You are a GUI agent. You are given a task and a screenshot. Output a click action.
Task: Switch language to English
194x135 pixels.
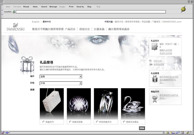click(x=36, y=22)
